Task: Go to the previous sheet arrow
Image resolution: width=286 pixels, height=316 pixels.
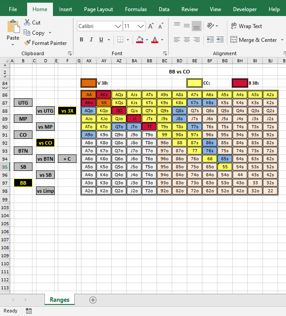Action: pyautogui.click(x=13, y=300)
